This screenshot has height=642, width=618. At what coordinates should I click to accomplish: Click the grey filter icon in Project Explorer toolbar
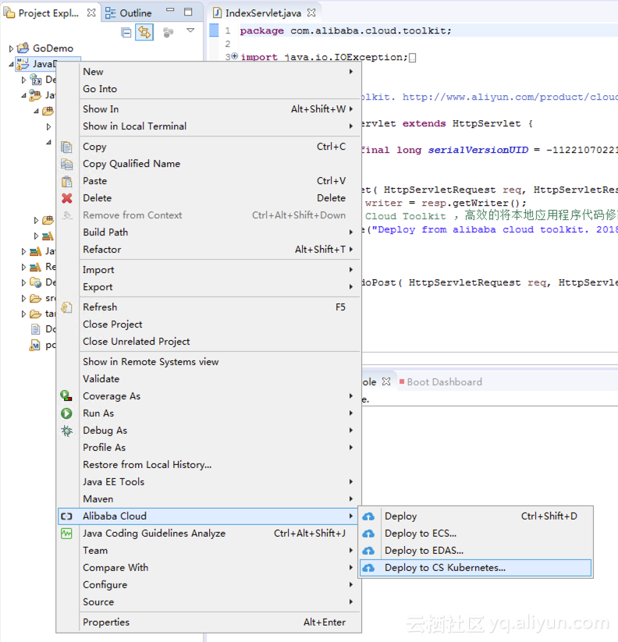[x=168, y=32]
